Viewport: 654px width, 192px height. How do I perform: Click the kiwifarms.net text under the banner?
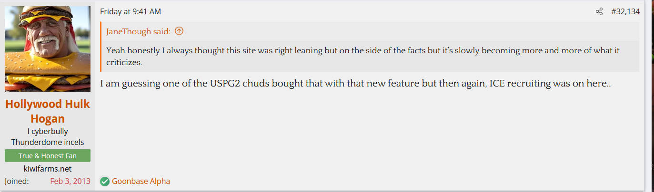48,169
